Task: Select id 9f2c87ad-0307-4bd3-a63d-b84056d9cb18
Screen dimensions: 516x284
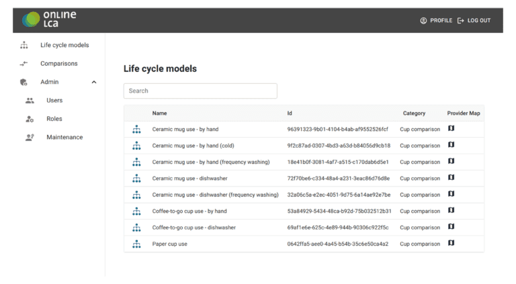Action: pyautogui.click(x=339, y=146)
